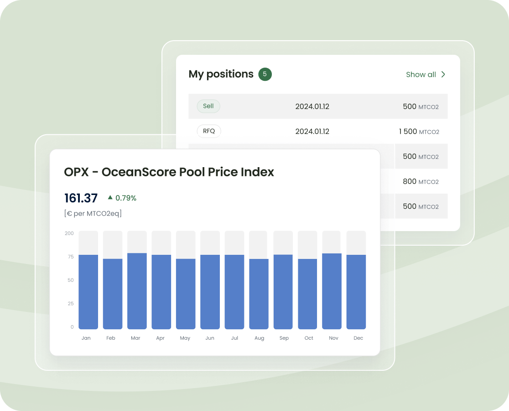Open the Show all positions link
Image resolution: width=509 pixels, height=411 pixels.
point(421,74)
